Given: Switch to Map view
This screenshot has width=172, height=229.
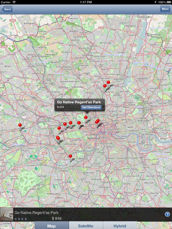Looking at the screenshot, I should 52,226.
